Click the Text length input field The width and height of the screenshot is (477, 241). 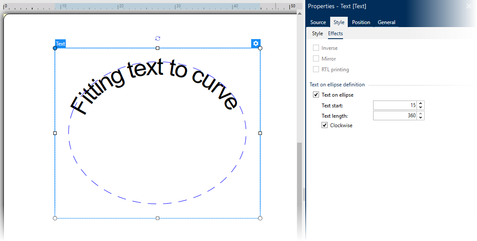[395, 116]
